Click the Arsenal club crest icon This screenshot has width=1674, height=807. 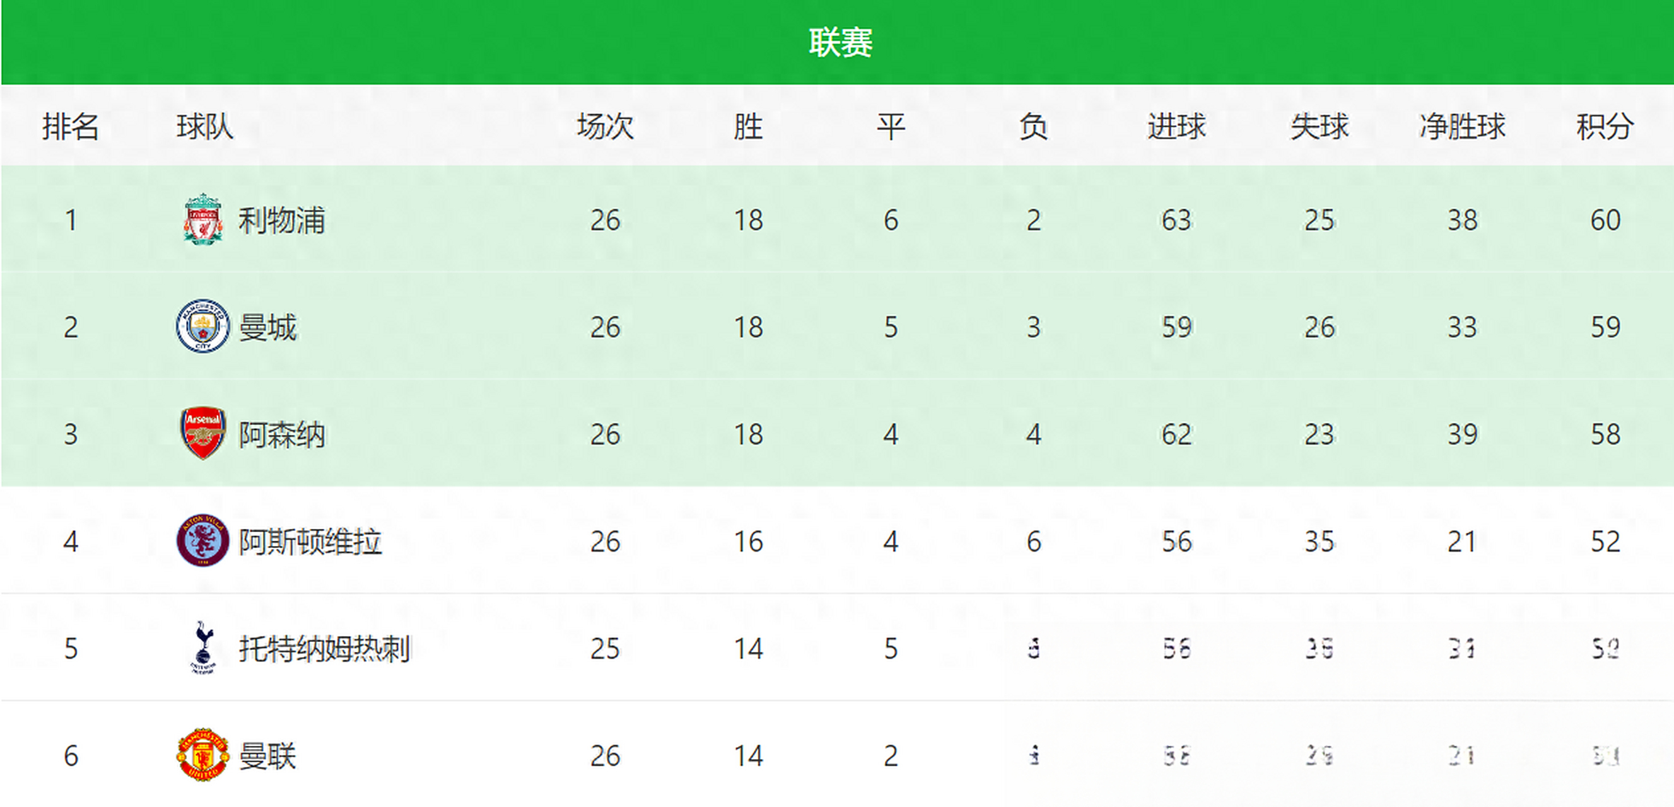click(202, 433)
